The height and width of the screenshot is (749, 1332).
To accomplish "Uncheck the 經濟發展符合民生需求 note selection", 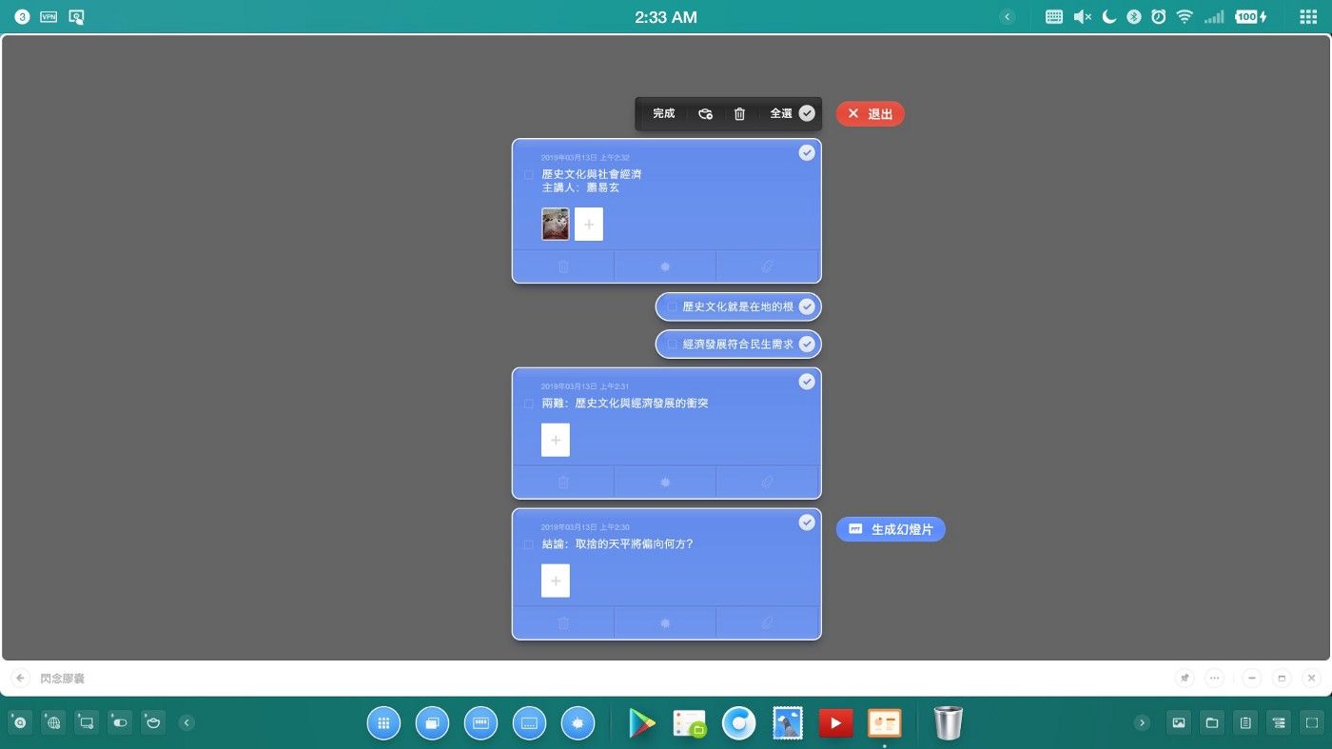I will [807, 344].
